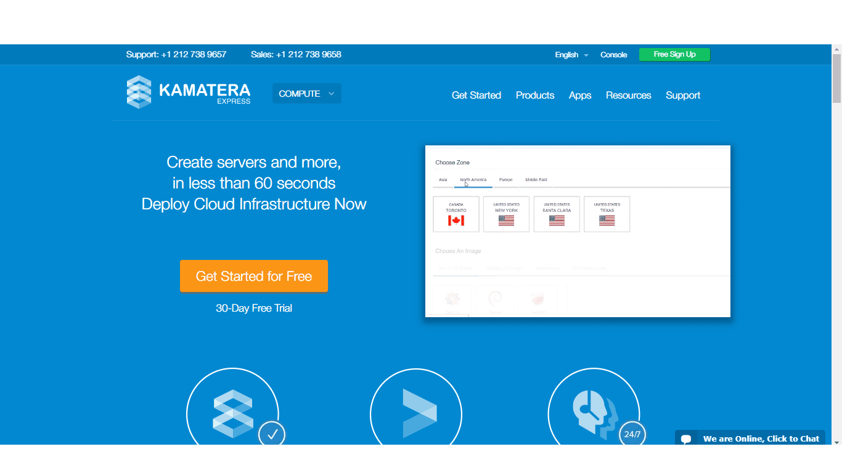
Task: Open the Support menu
Action: click(683, 95)
